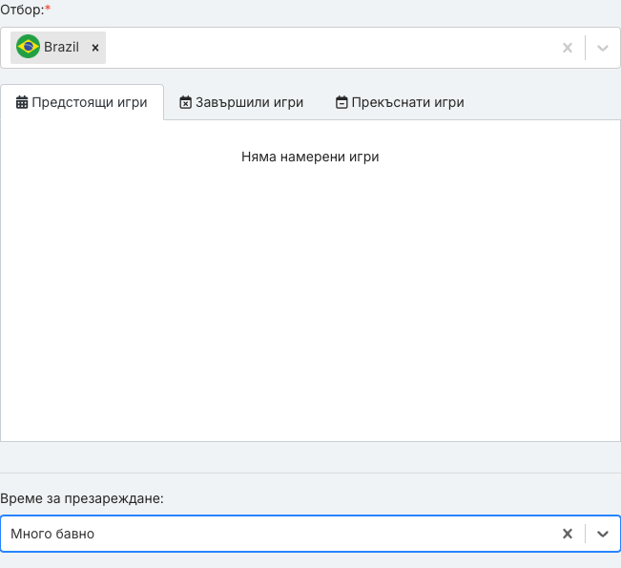Switch to the Завършили игри tab
The height and width of the screenshot is (568, 621).
241,102
